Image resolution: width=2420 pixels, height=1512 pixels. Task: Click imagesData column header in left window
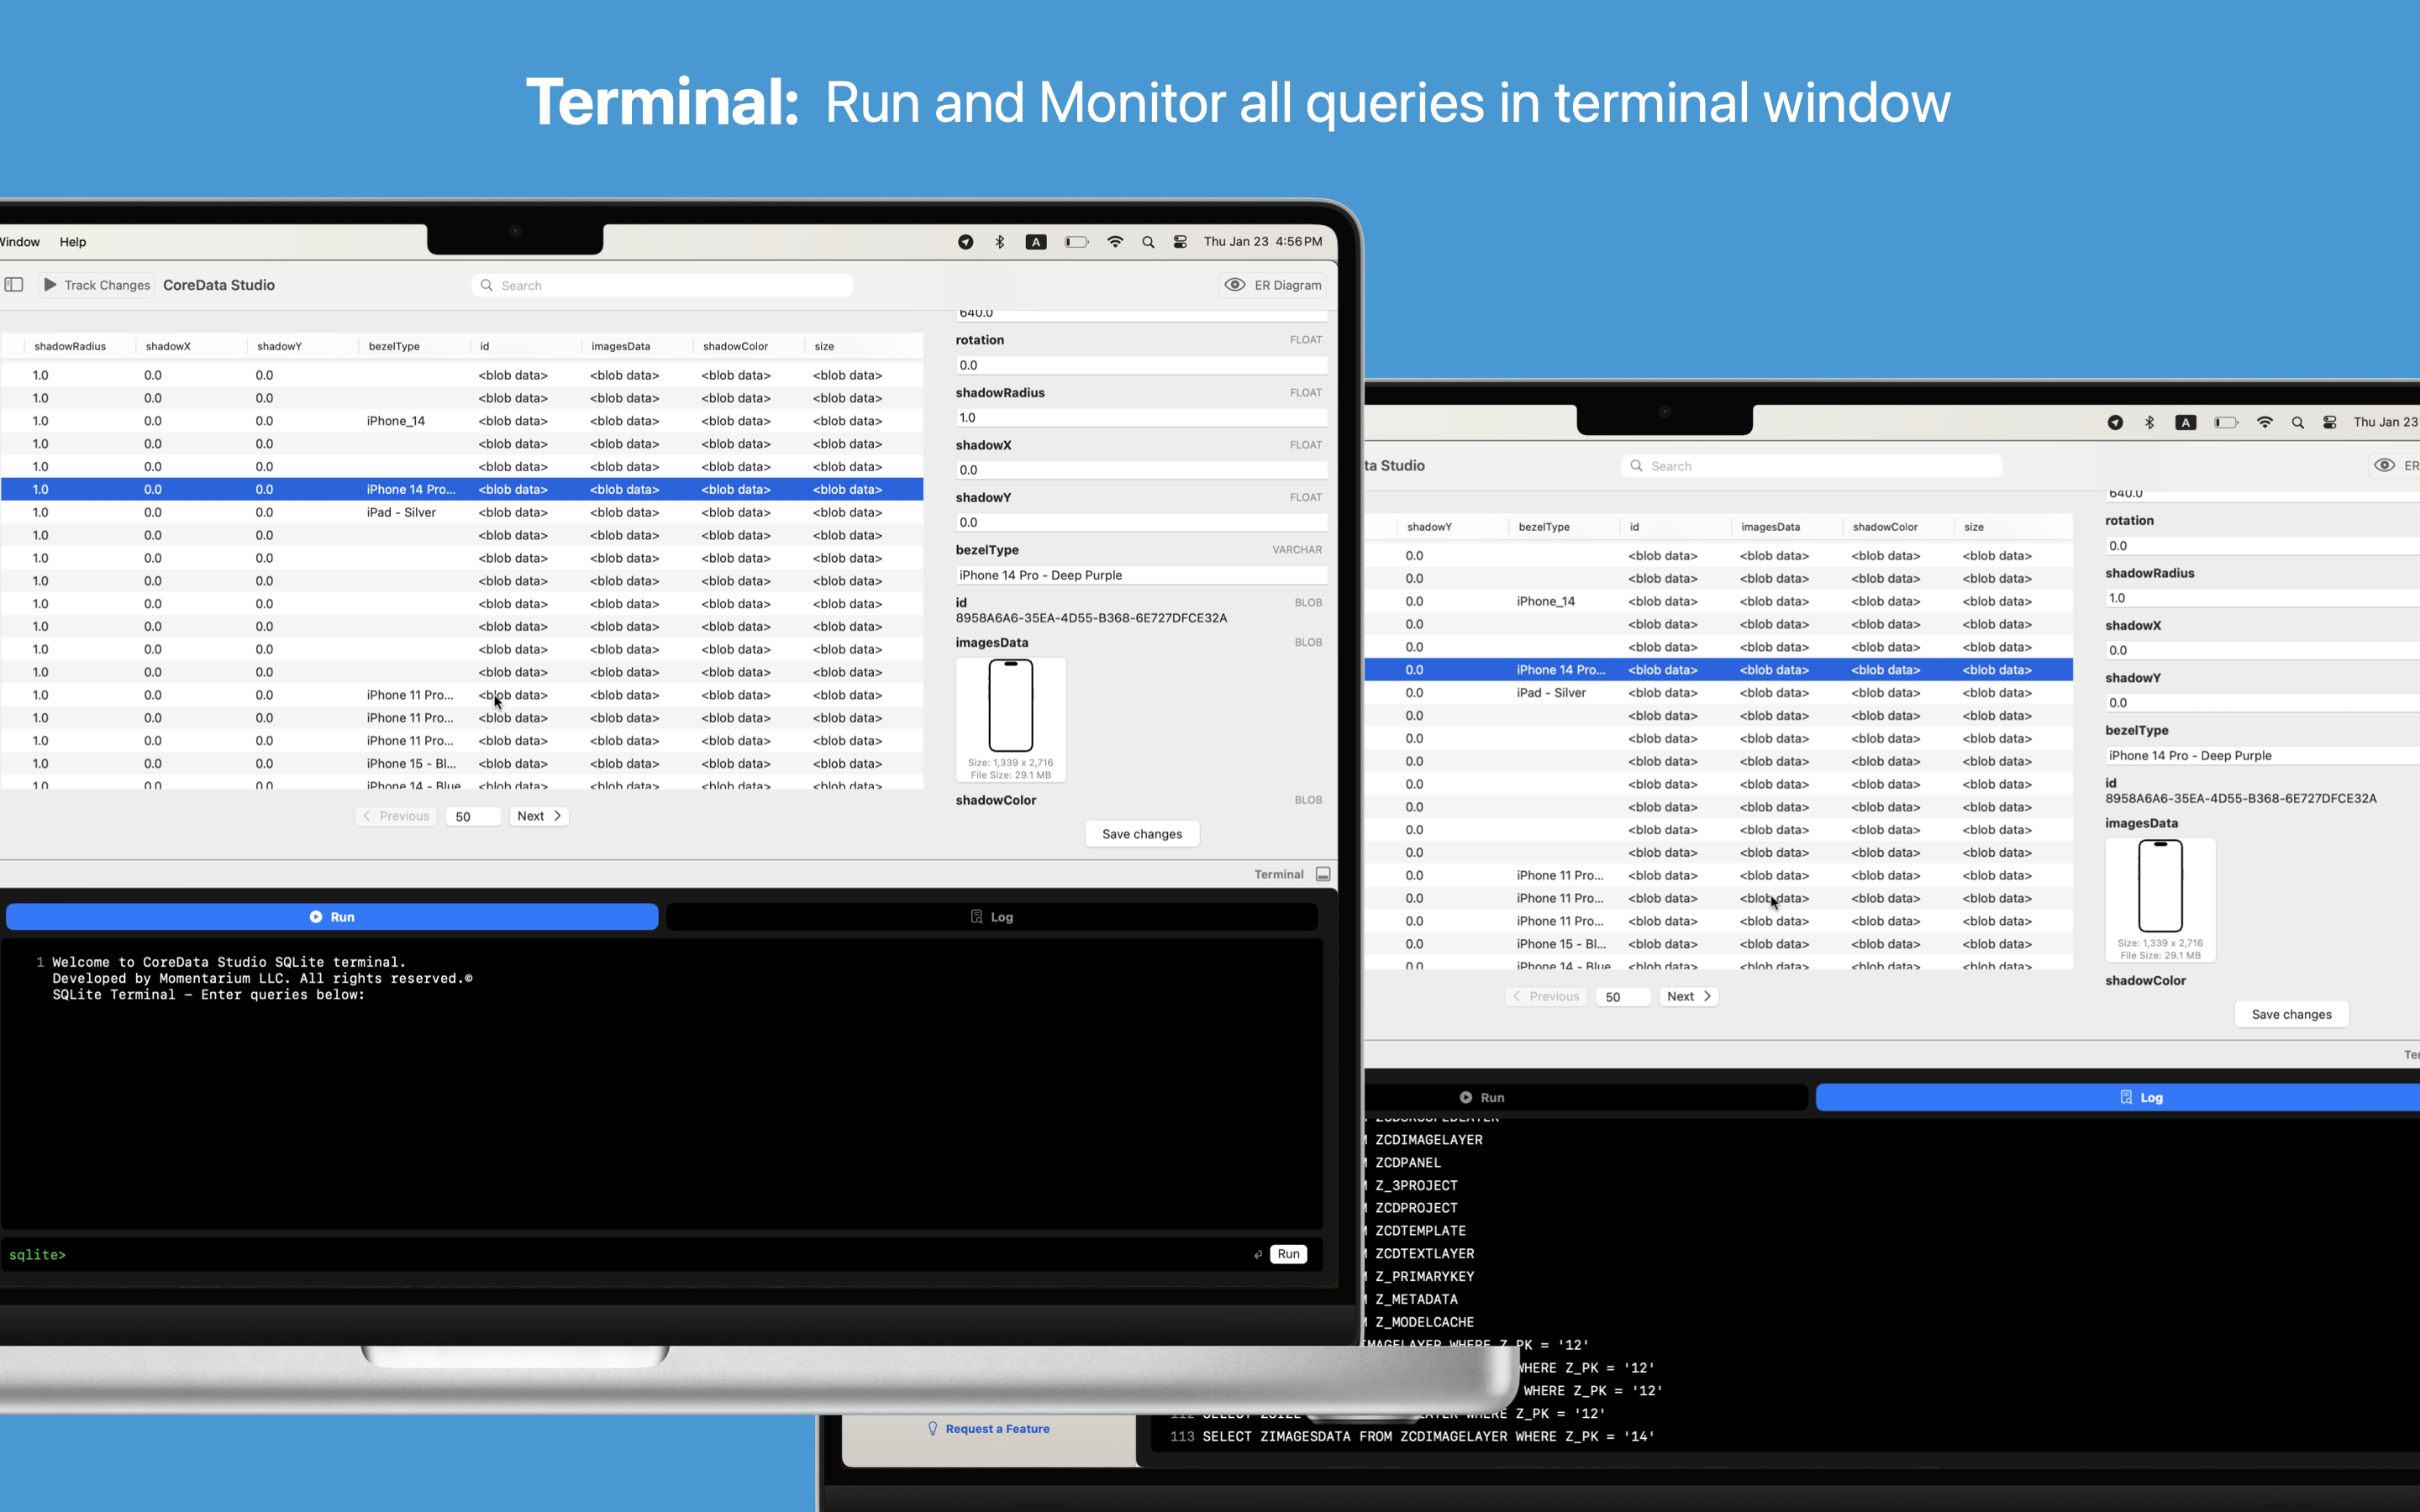620,346
